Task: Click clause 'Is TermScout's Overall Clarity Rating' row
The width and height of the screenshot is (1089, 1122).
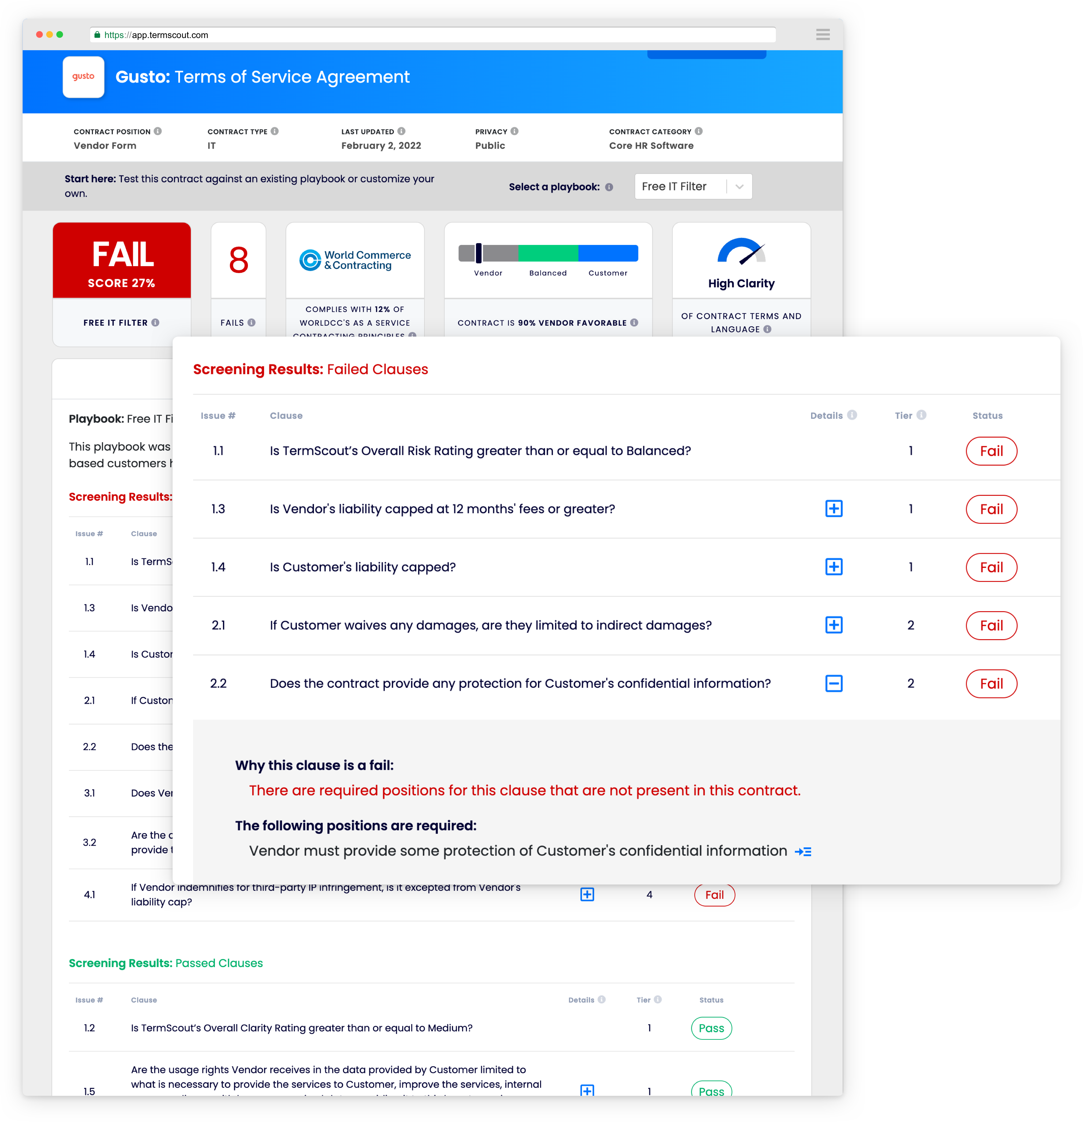Action: (x=431, y=1028)
